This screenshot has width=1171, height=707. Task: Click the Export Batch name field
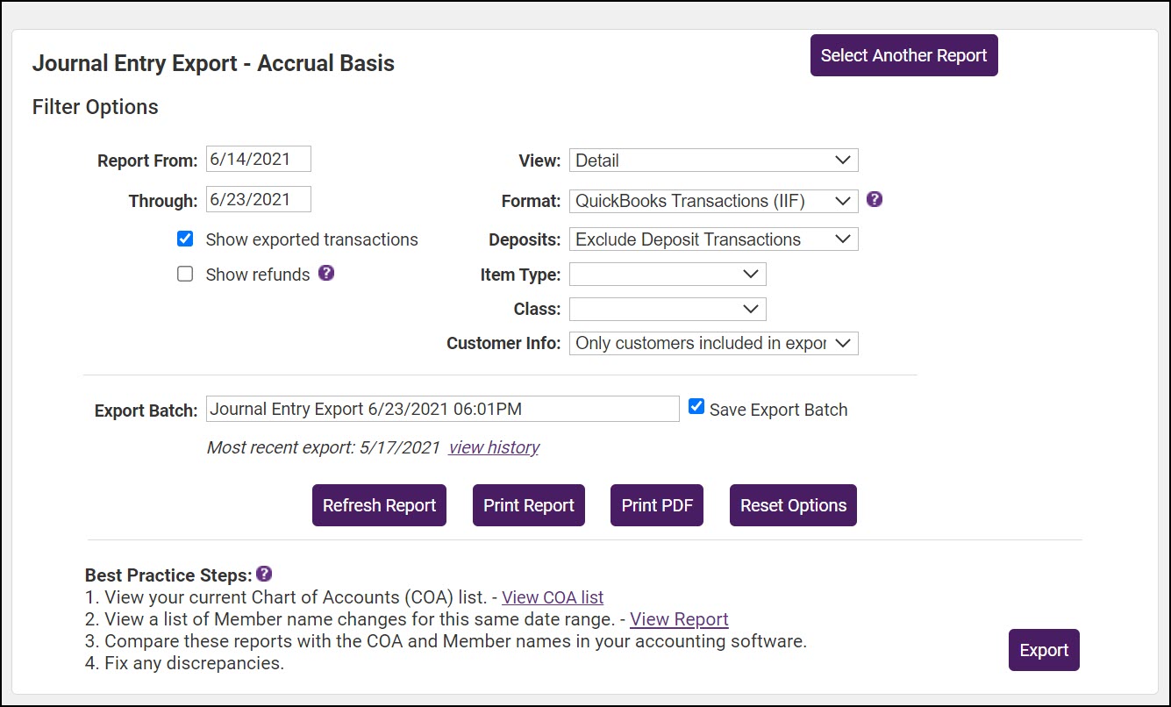coord(442,409)
